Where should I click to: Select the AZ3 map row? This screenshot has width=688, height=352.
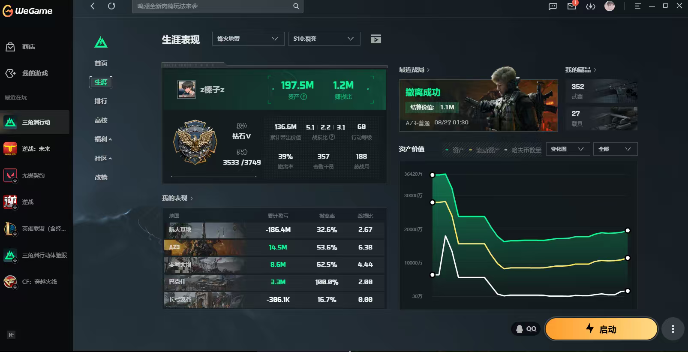(274, 247)
